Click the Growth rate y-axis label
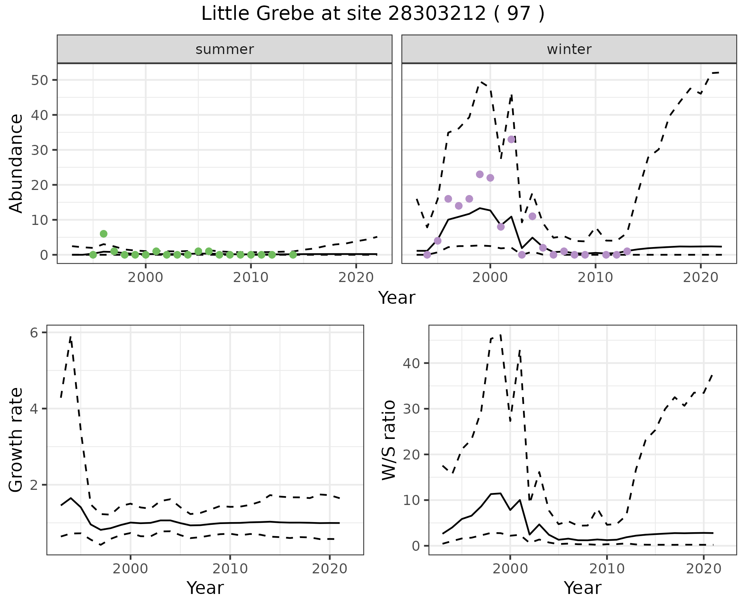Screen dimensions: 746x606 [x=16, y=440]
